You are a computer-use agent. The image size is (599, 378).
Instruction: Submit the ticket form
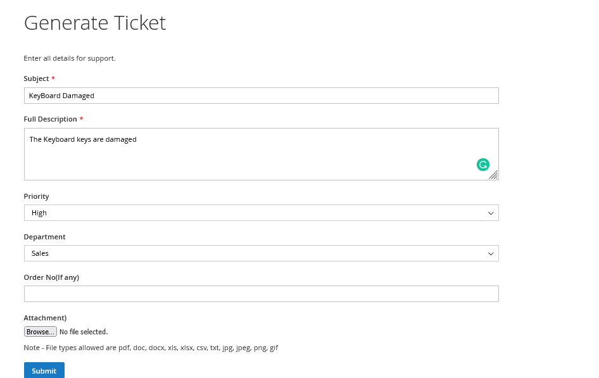click(x=44, y=370)
